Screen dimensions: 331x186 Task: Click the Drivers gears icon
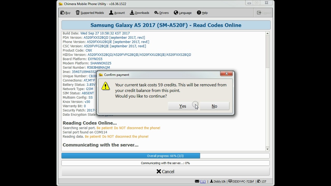156,13
